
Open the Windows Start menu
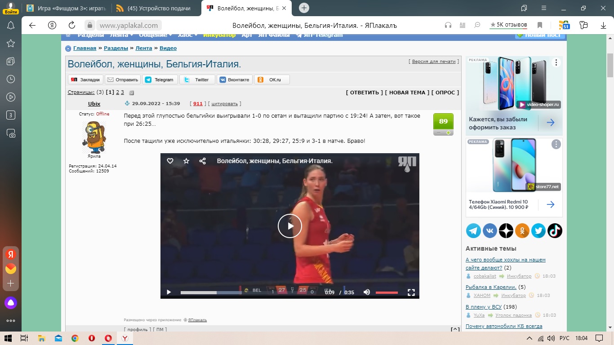coord(8,338)
